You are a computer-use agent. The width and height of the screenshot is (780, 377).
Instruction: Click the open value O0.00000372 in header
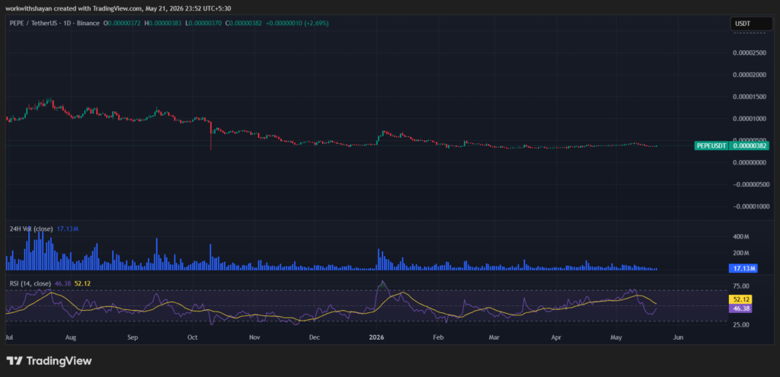point(121,23)
